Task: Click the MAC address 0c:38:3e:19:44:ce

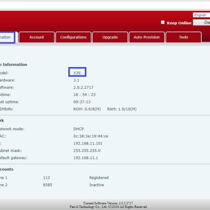Action: (x=91, y=136)
